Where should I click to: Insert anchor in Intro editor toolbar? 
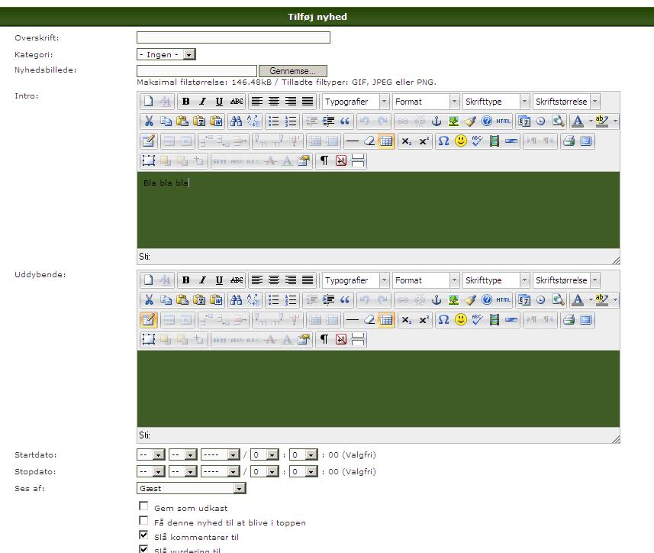tap(437, 121)
